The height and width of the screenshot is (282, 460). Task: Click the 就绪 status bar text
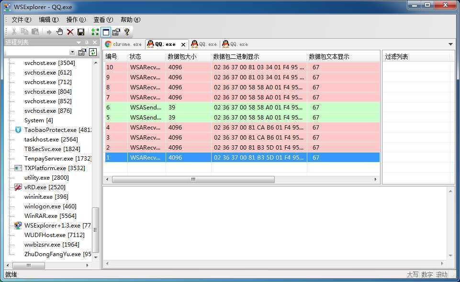pyautogui.click(x=11, y=275)
